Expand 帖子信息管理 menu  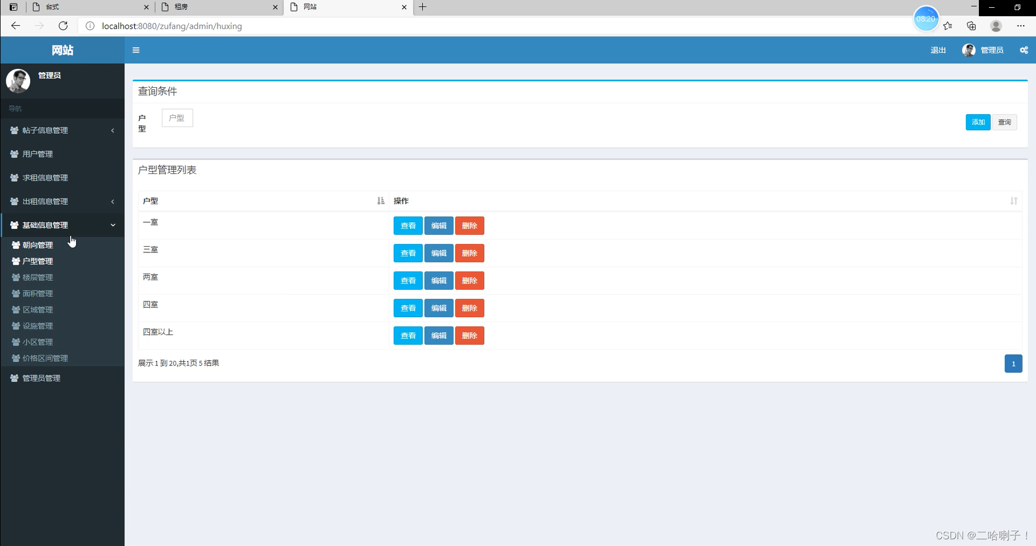(x=62, y=130)
